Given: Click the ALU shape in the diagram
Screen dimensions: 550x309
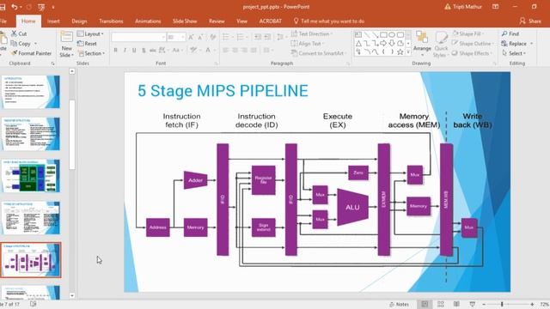Looking at the screenshot, I should point(352,207).
